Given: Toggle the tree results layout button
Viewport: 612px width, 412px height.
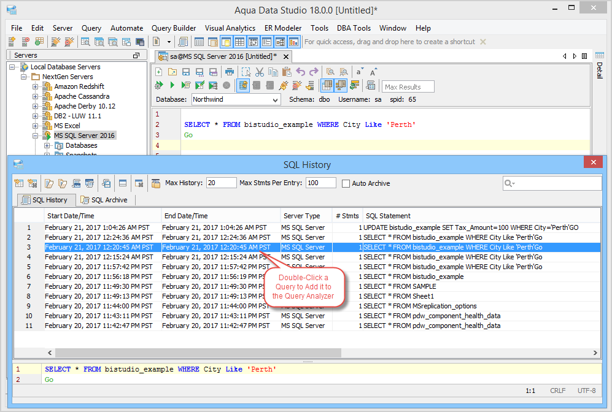Looking at the screenshot, I should [341, 85].
